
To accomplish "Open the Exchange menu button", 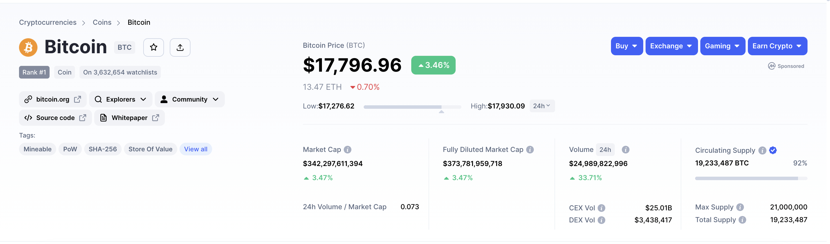I will [x=671, y=46].
